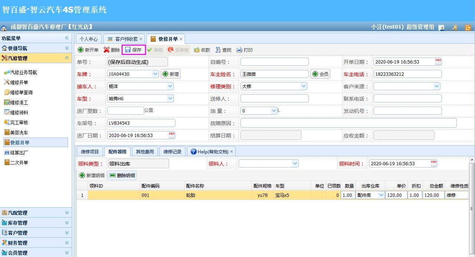Click the key icon near the username
Screen dimensions: 475x257
click(x=455, y=27)
